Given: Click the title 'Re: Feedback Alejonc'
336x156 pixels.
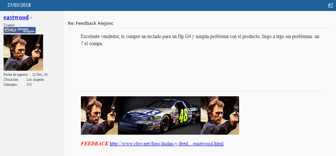Looking at the screenshot, I should (91, 23).
